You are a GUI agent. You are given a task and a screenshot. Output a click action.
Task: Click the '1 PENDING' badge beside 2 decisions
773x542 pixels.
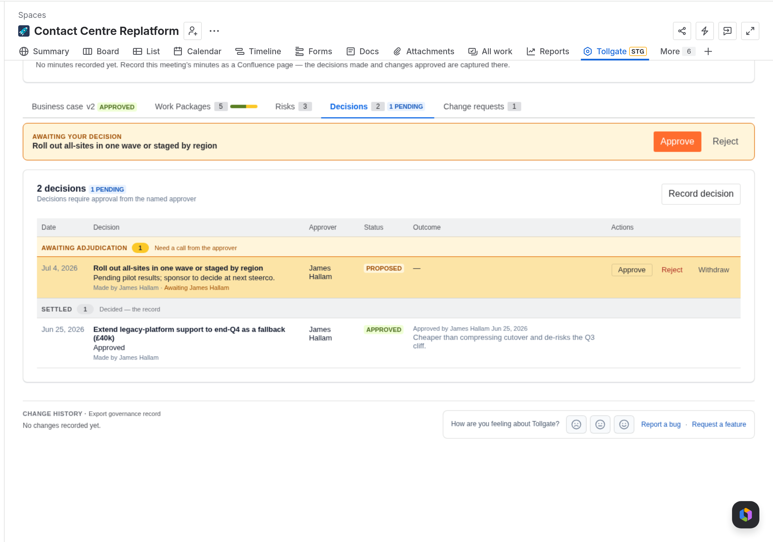(107, 189)
